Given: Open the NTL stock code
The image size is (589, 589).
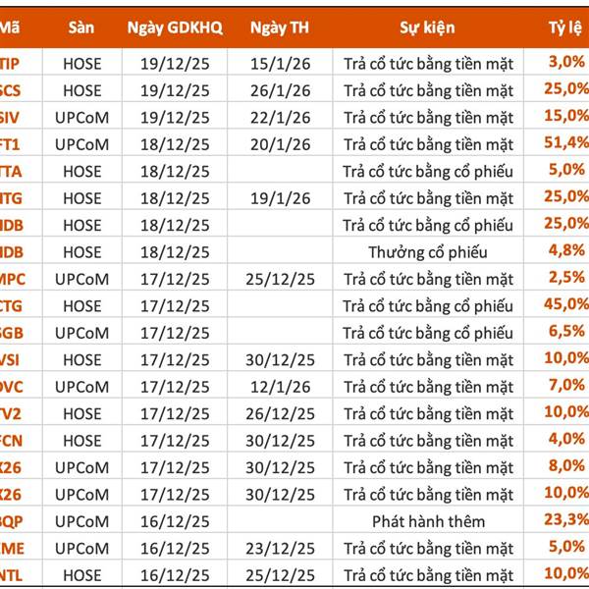Looking at the screenshot, I should click(x=13, y=573).
